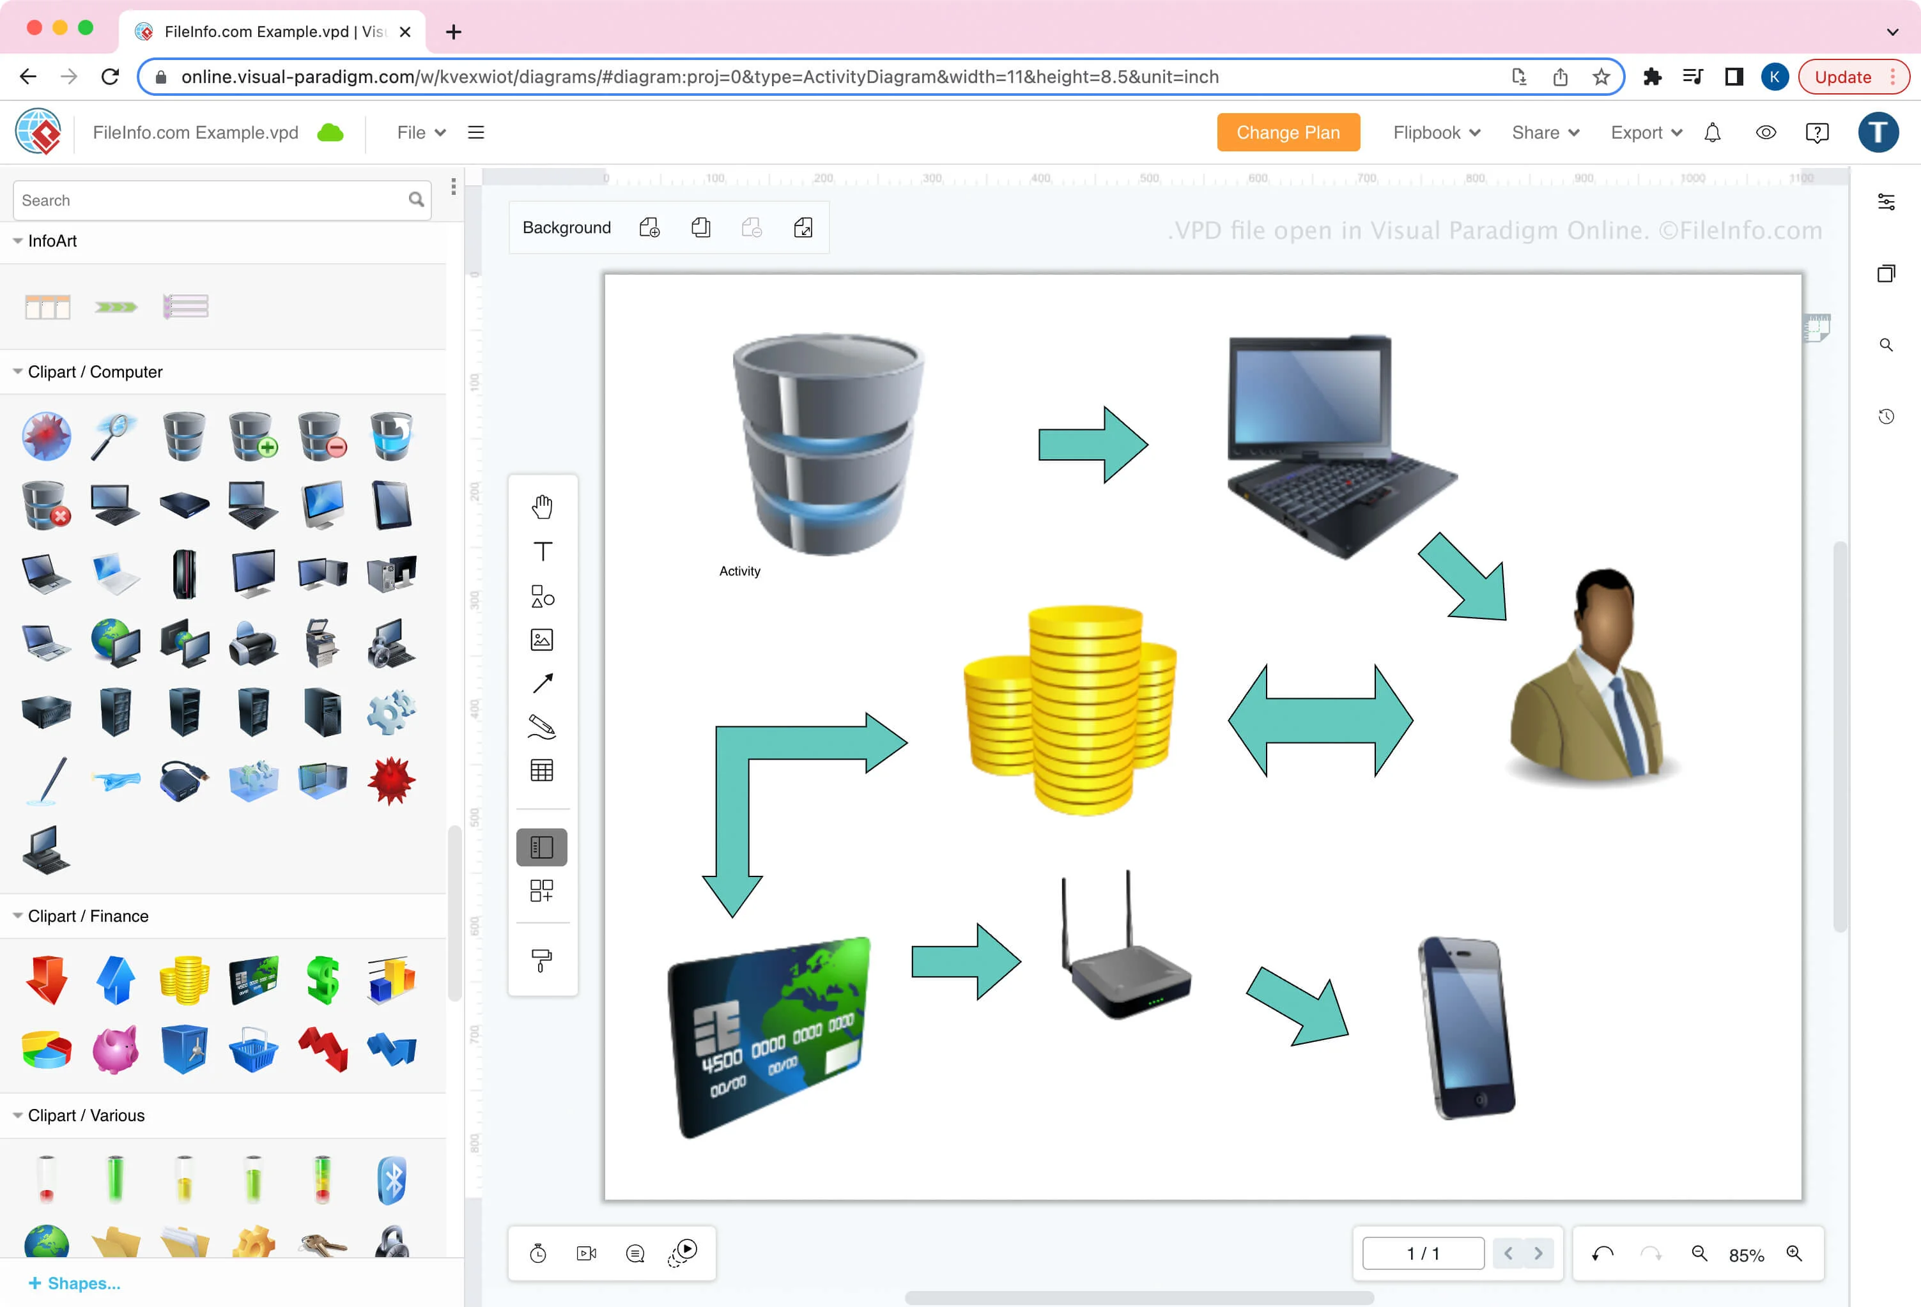The image size is (1921, 1307).
Task: Click the Change Plan button
Action: click(x=1288, y=133)
